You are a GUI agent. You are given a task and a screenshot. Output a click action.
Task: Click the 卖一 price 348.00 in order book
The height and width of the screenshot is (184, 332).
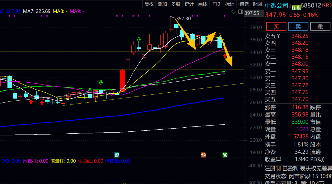300,64
